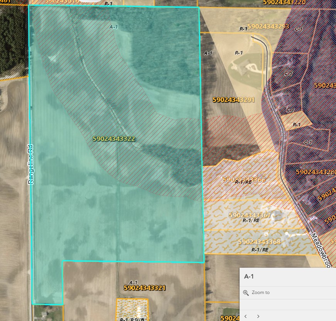Click parcel label 59024343220 at top
This screenshot has width=336, height=321.
click(x=284, y=3)
